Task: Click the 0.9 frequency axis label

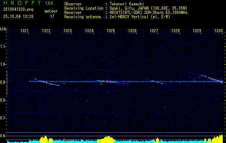Action: [3, 82]
